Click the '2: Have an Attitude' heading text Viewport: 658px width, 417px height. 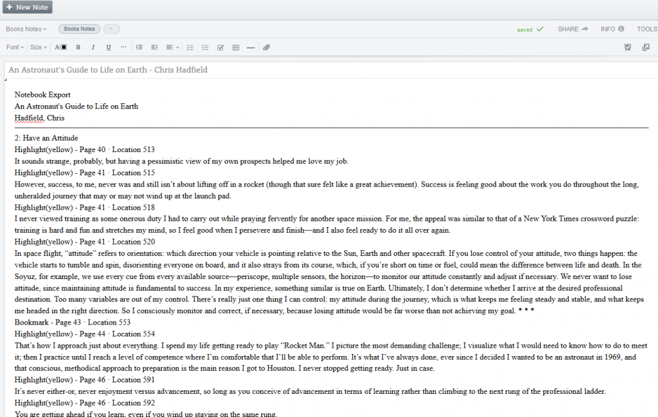pos(46,138)
